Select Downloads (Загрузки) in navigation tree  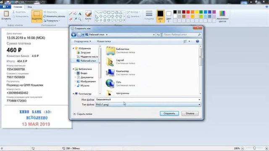click(x=85, y=52)
